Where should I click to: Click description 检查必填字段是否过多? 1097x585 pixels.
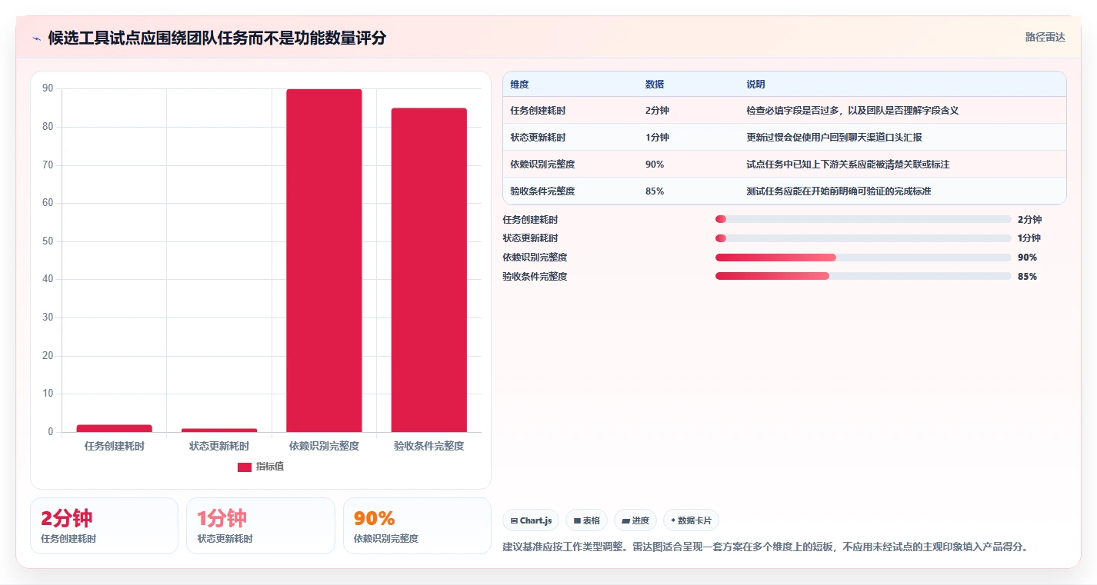(852, 111)
